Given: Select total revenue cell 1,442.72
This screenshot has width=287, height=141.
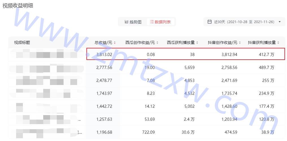Looking at the screenshot, I should coord(104,106).
